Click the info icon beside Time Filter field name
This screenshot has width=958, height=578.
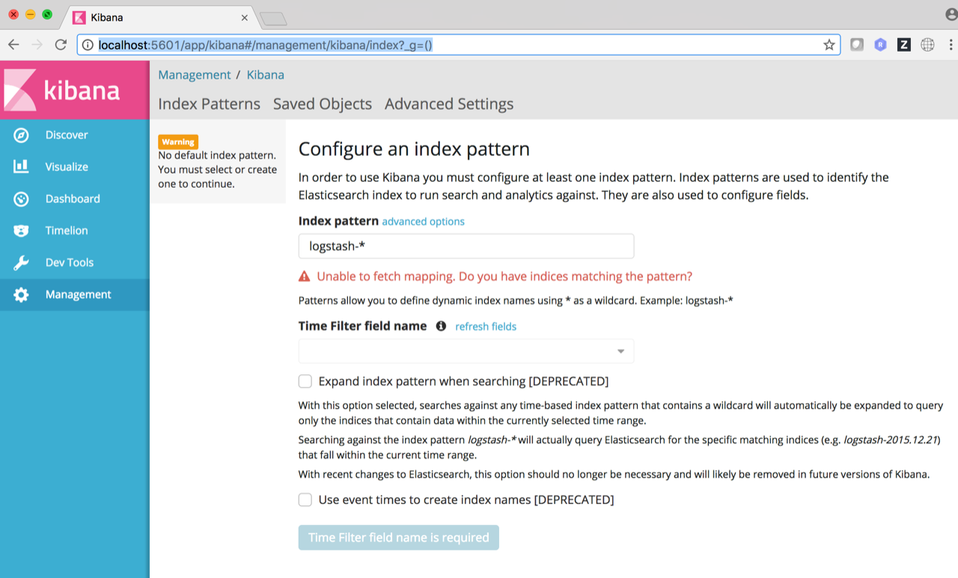pyautogui.click(x=440, y=326)
